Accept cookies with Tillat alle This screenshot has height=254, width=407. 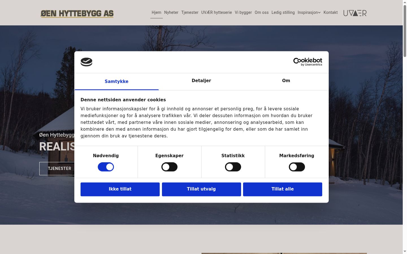283,189
